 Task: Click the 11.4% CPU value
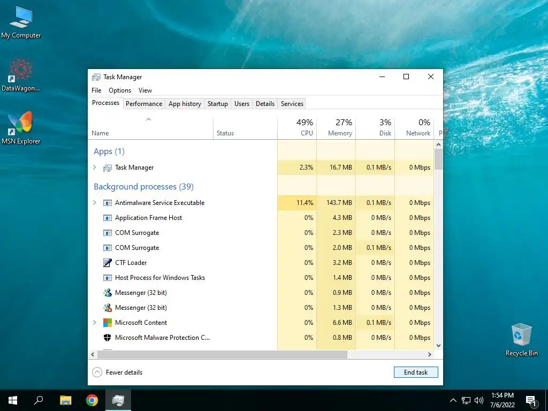(305, 203)
